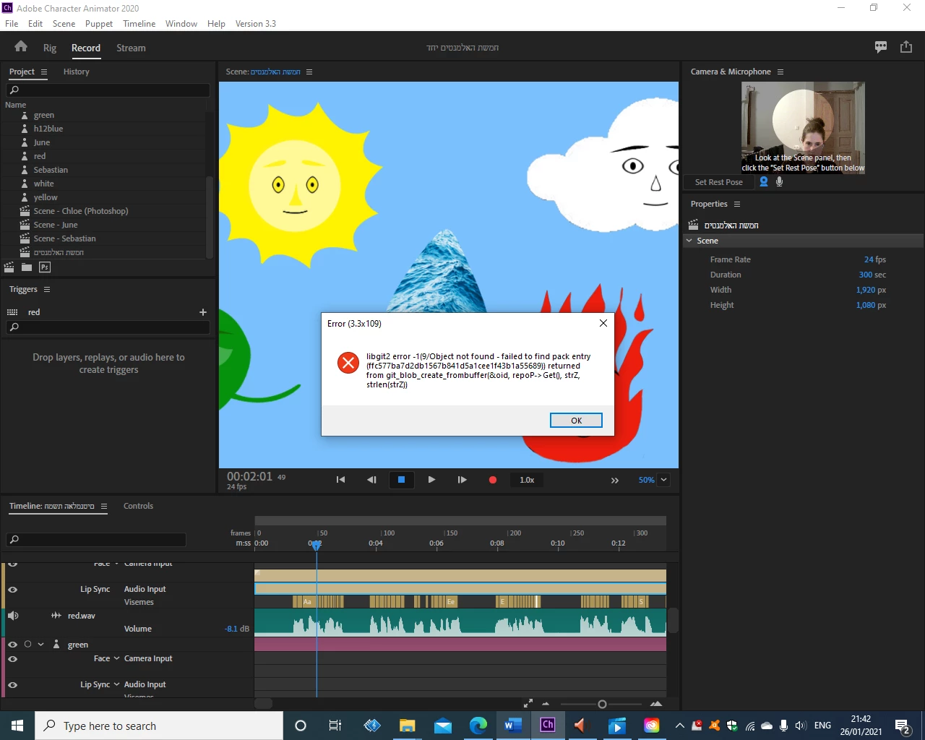The image size is (925, 740).
Task: Zoom in the timeline with the large mountain icon
Action: [x=656, y=704]
